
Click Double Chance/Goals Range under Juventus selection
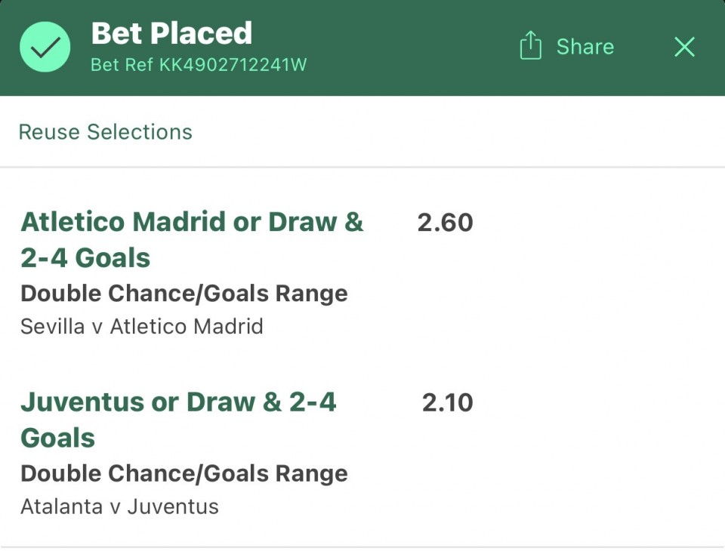184,474
